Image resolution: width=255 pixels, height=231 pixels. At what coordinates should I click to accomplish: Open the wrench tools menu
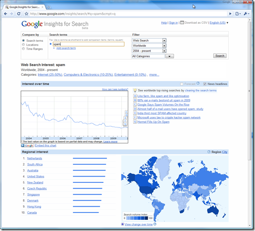pyautogui.click(x=246, y=14)
